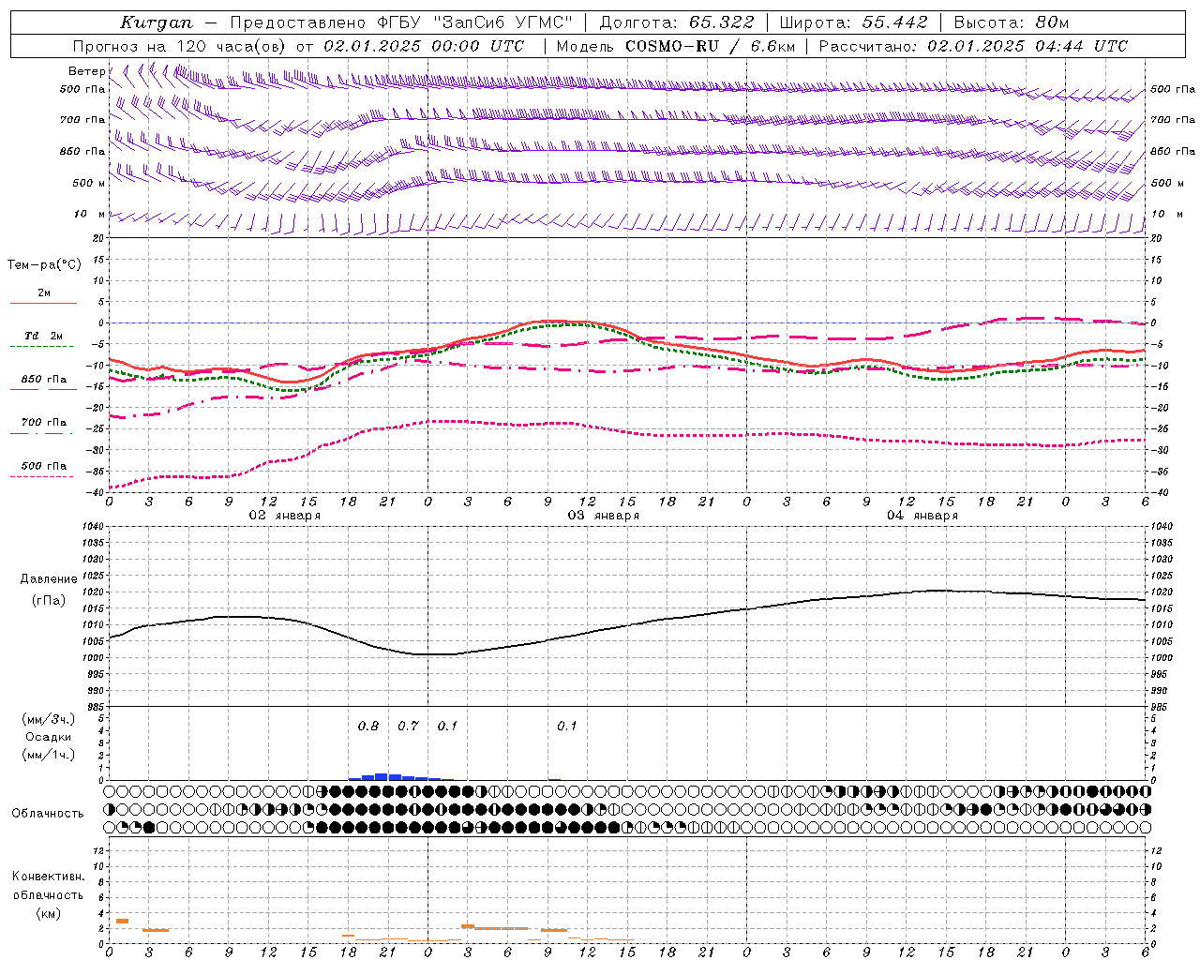The image size is (1200, 960).
Task: Click the tallest blue precipitation bar
Action: tap(382, 776)
